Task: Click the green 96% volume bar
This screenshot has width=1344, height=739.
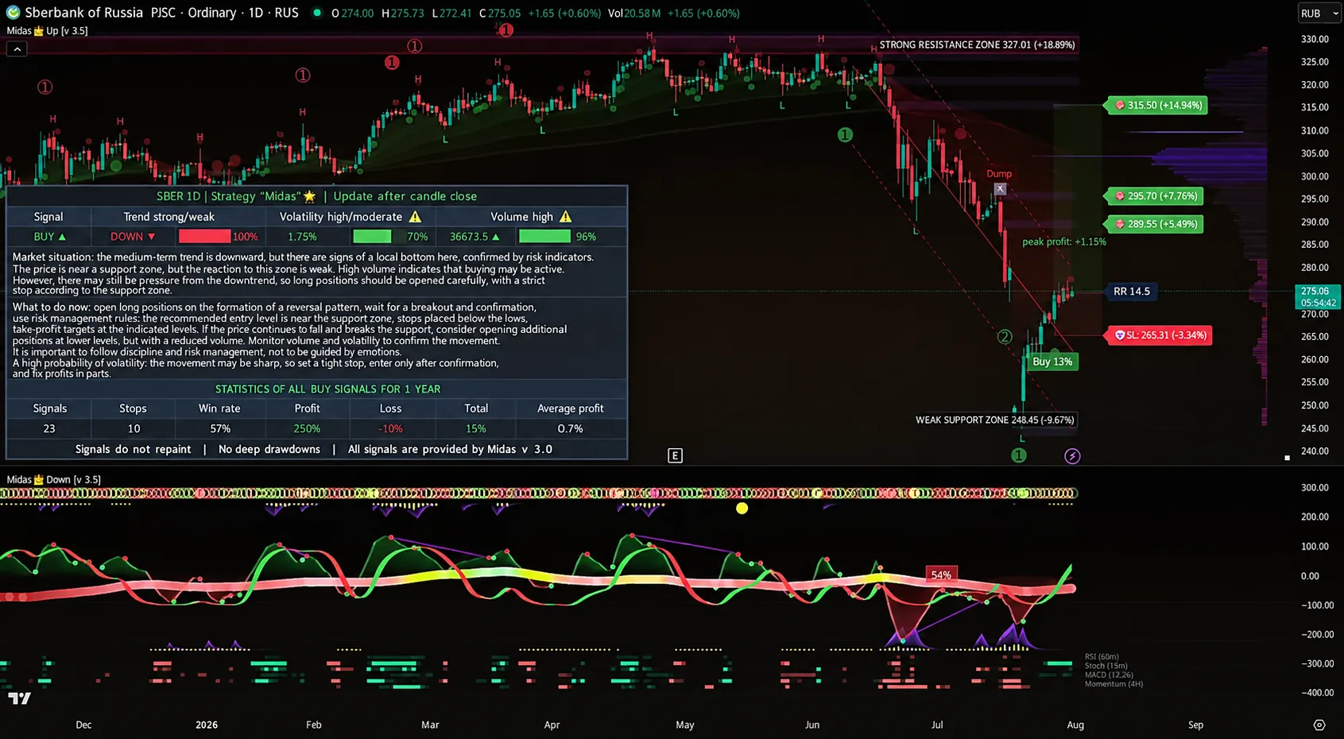Action: 544,236
